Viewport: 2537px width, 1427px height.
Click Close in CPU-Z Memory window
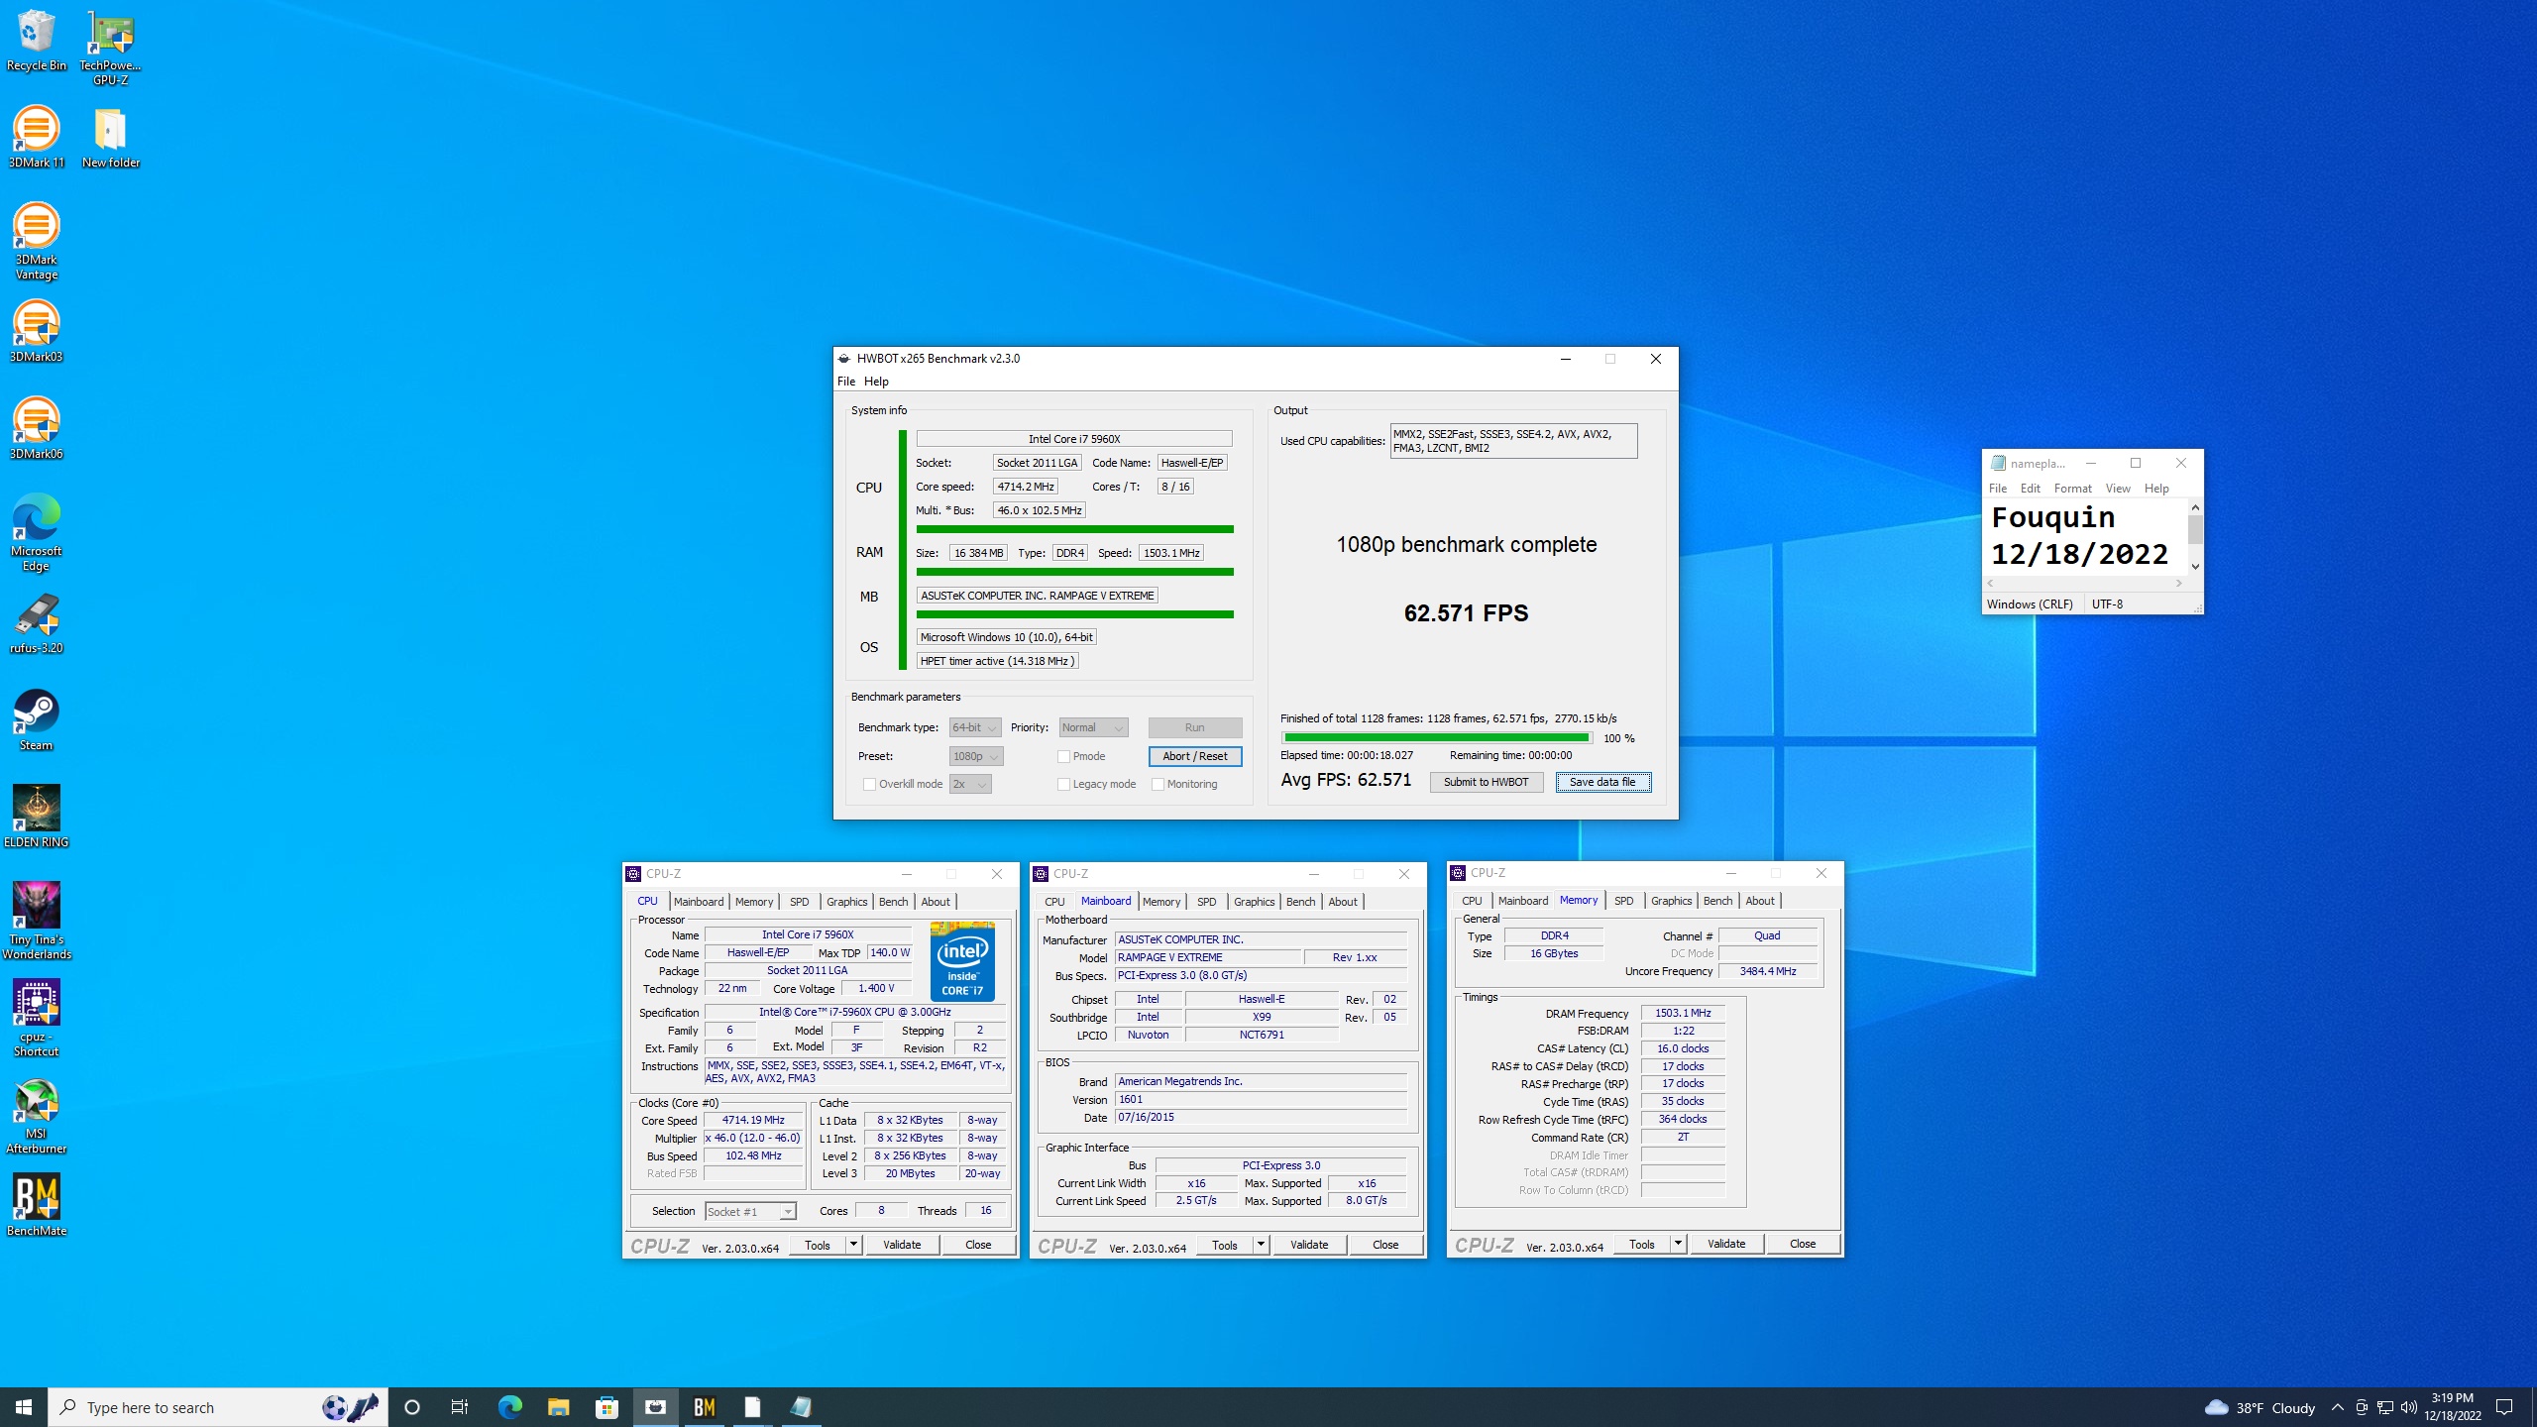tap(1803, 1244)
